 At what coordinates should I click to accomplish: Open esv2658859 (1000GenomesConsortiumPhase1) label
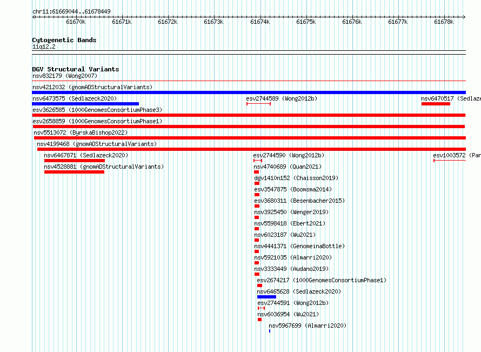click(97, 121)
